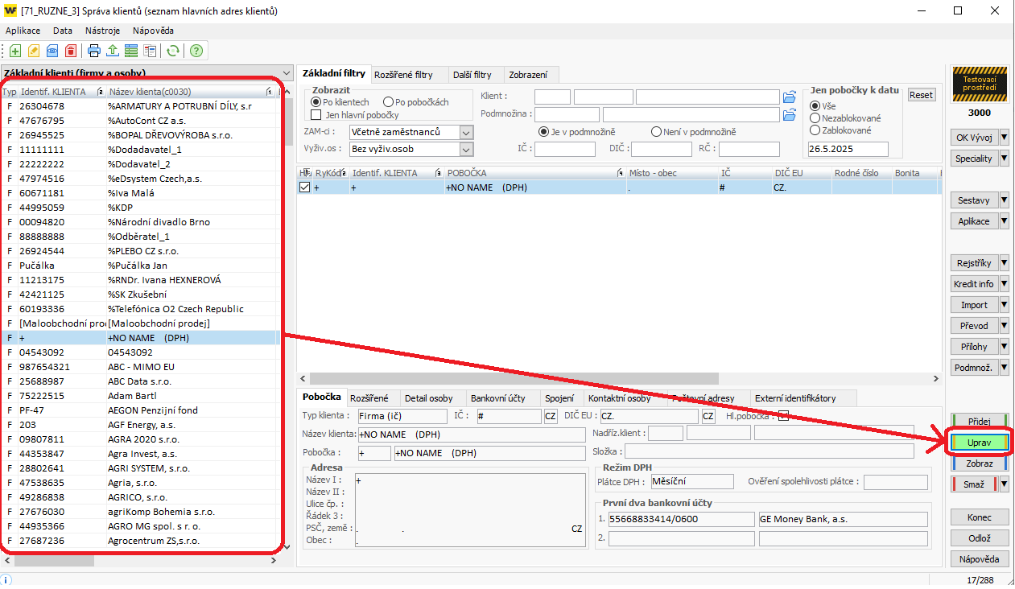Open the Aplikace menu

(23, 31)
